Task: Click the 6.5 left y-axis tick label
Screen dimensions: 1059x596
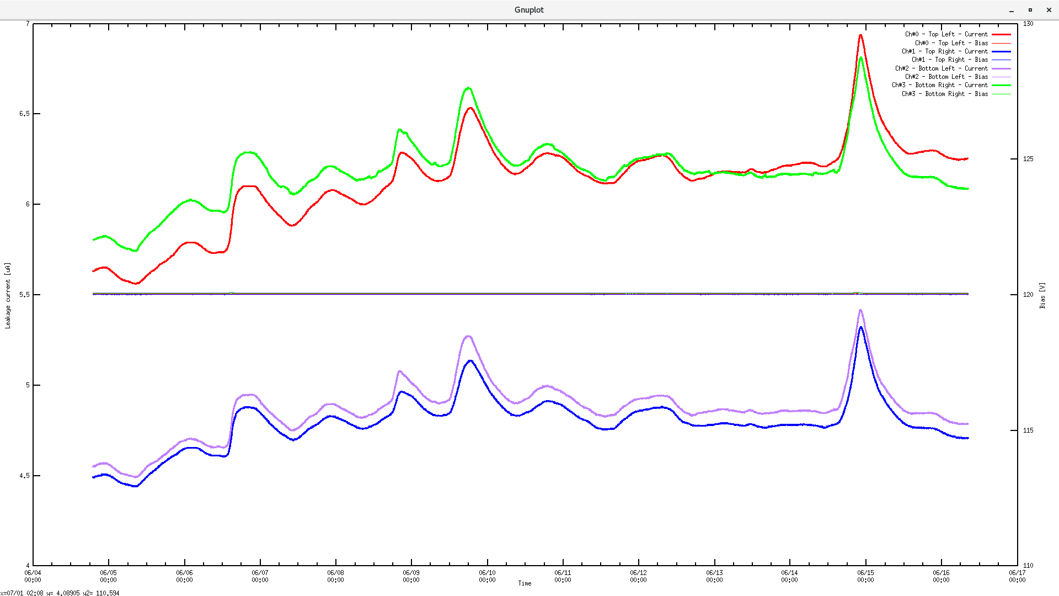Action: pyautogui.click(x=23, y=114)
